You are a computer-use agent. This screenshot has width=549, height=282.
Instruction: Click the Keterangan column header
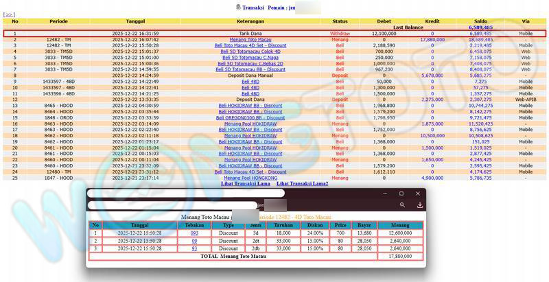coord(250,21)
